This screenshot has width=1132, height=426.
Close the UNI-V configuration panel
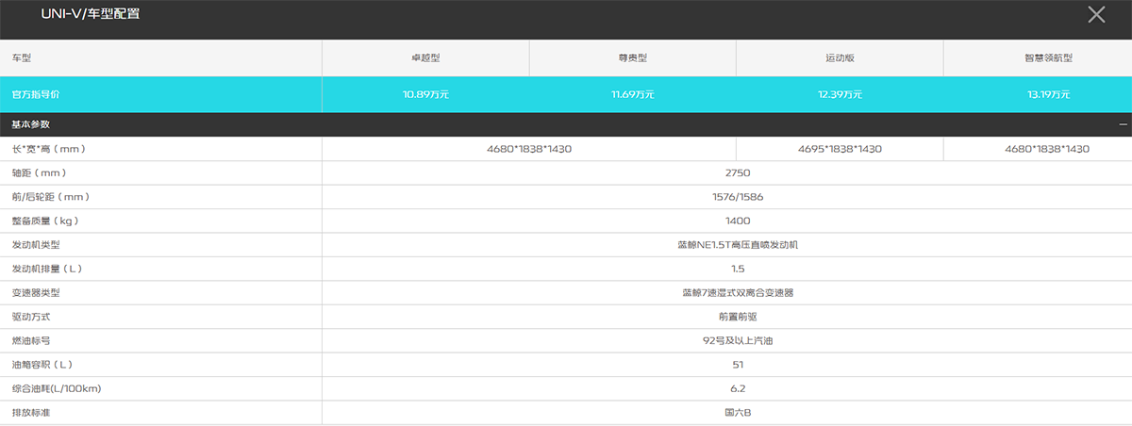point(1095,14)
